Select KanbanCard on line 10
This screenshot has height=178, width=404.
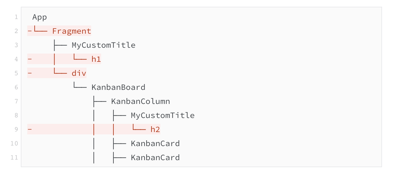[155, 143]
